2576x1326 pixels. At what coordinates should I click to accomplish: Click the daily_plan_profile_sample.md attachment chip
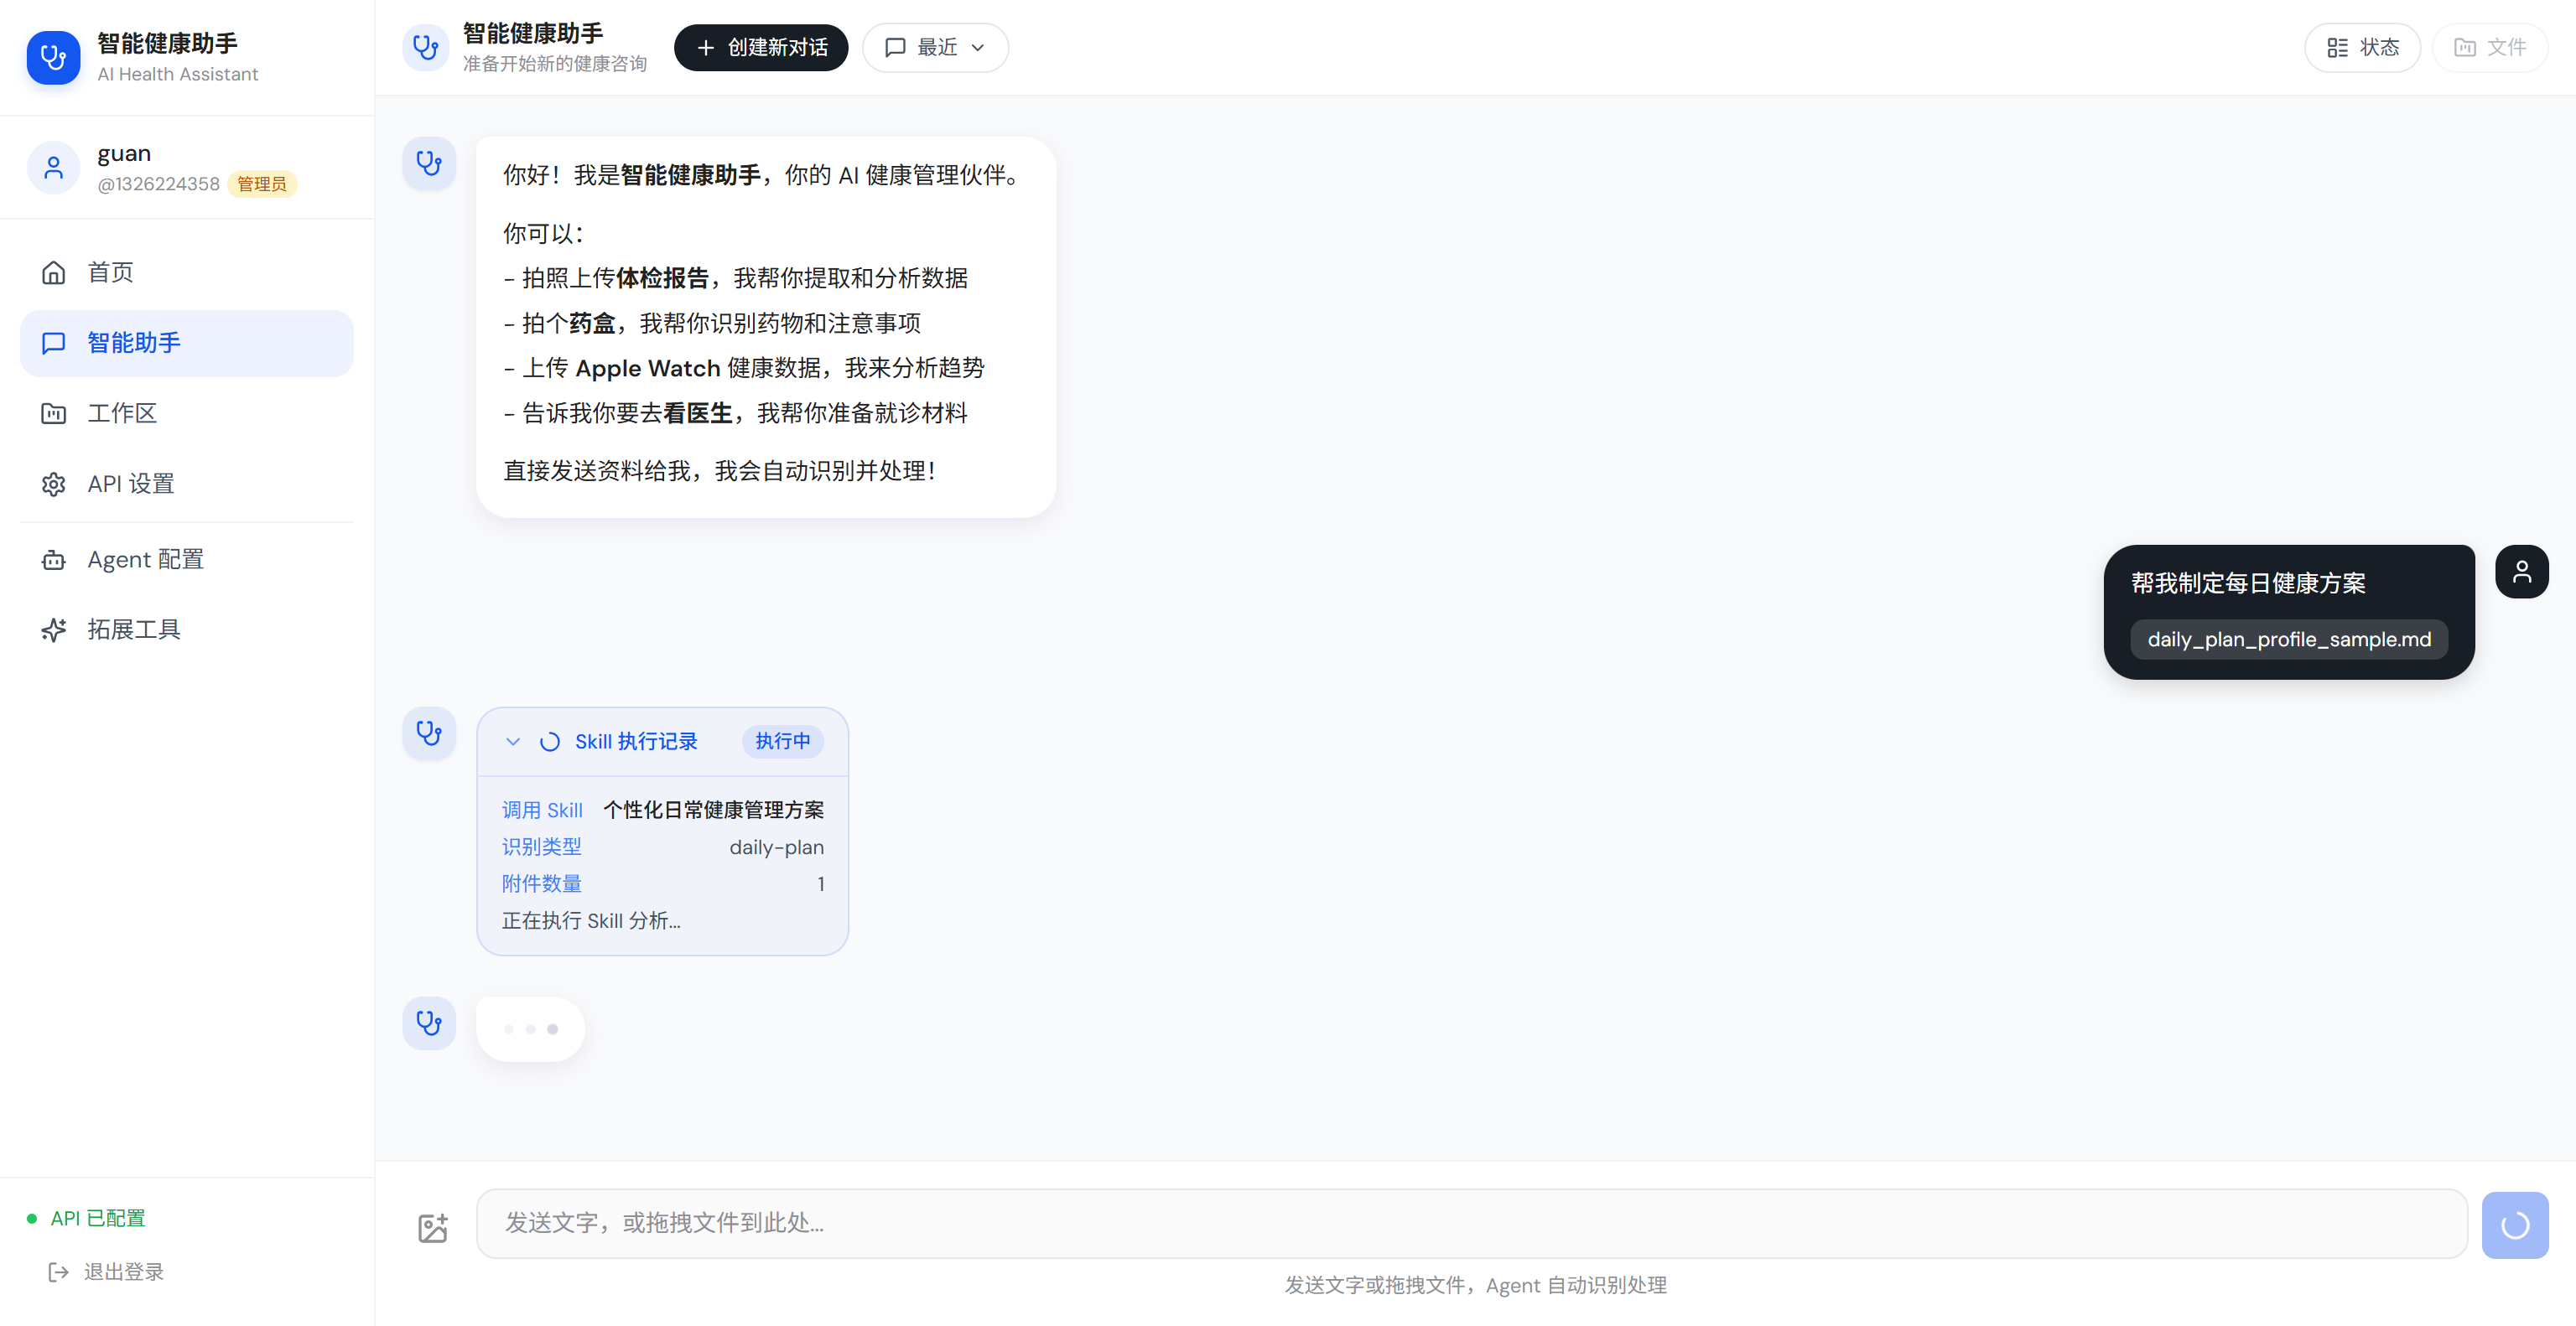pos(2289,640)
